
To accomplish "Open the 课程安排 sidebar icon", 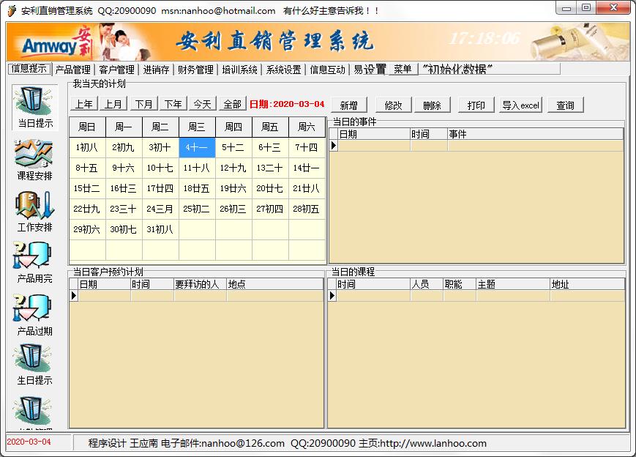I will point(35,160).
